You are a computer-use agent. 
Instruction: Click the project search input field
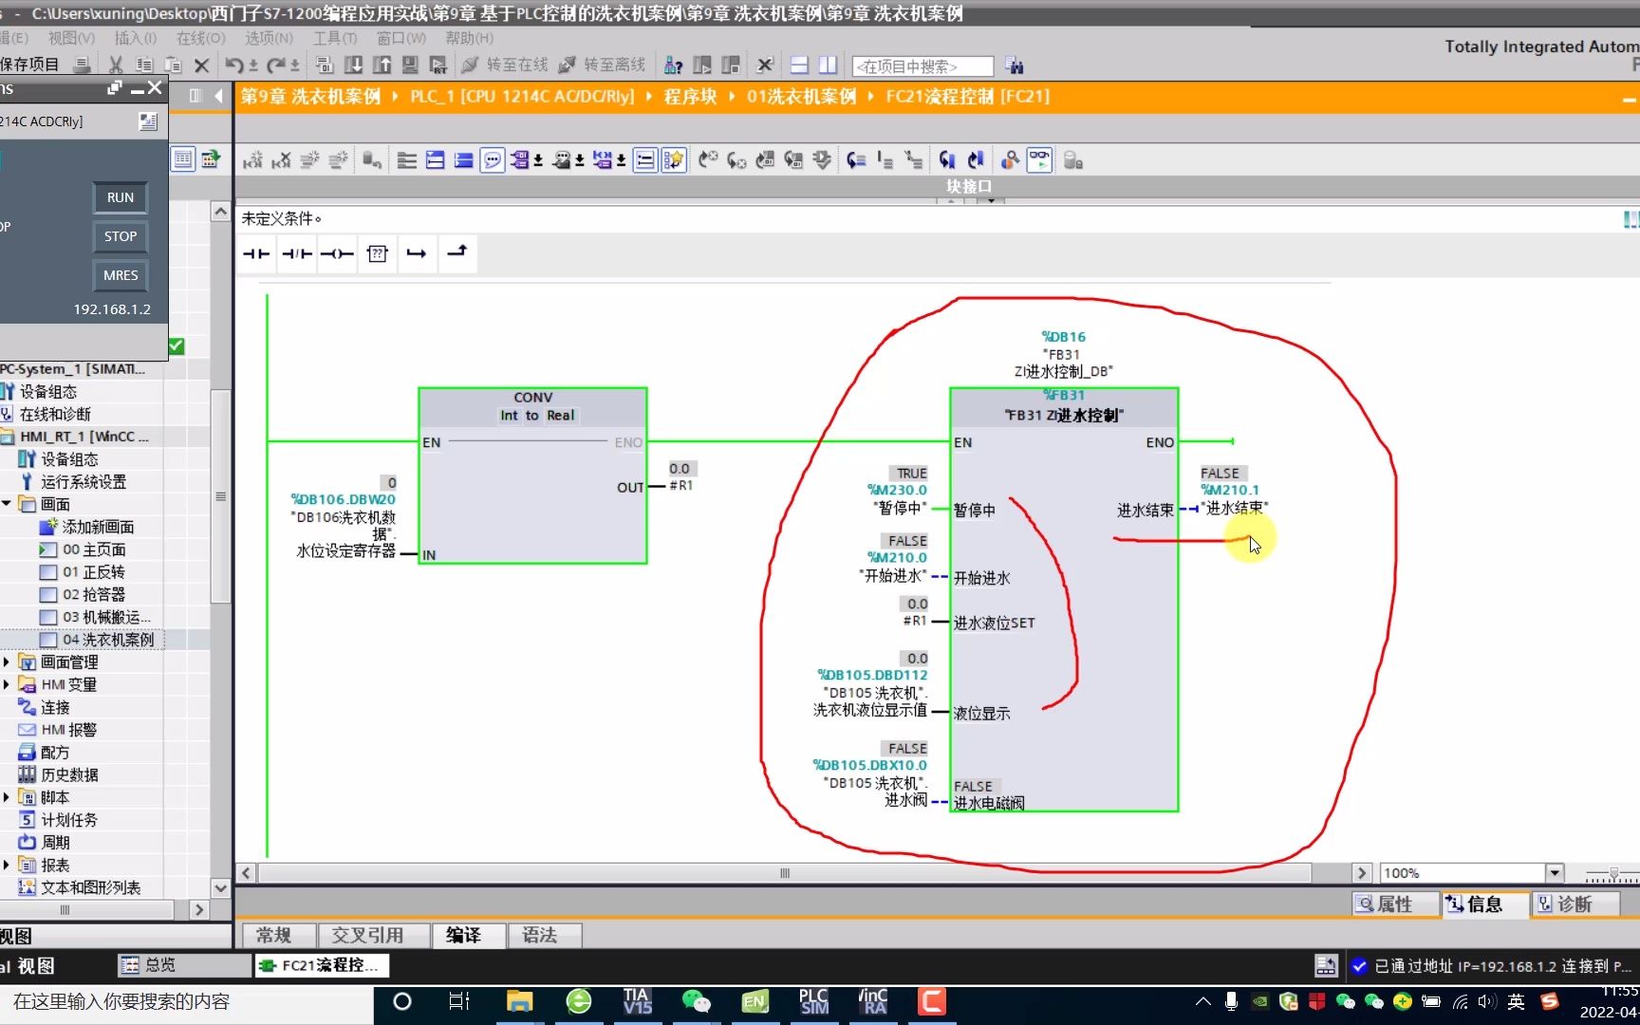coord(922,65)
